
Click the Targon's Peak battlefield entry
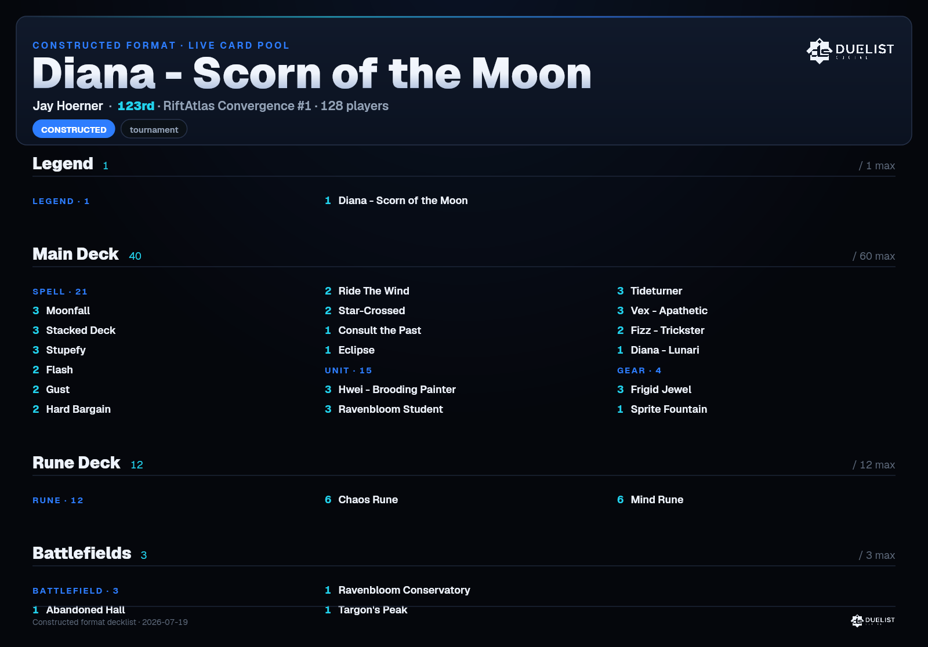[366, 610]
